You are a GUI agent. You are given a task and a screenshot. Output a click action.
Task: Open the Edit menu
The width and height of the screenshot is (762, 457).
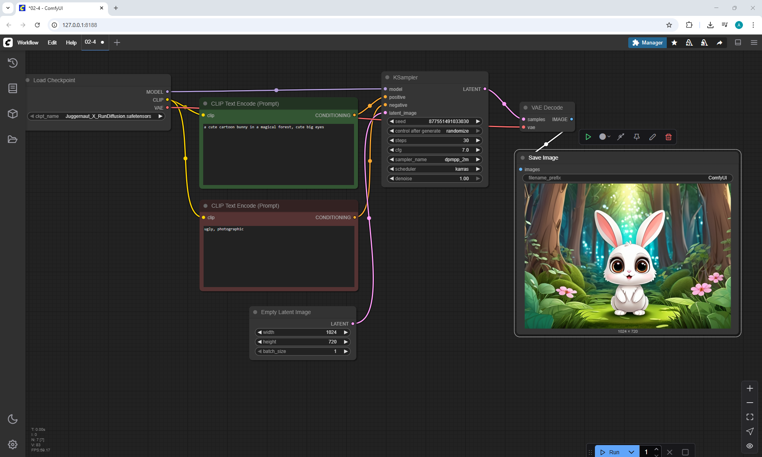pyautogui.click(x=52, y=42)
